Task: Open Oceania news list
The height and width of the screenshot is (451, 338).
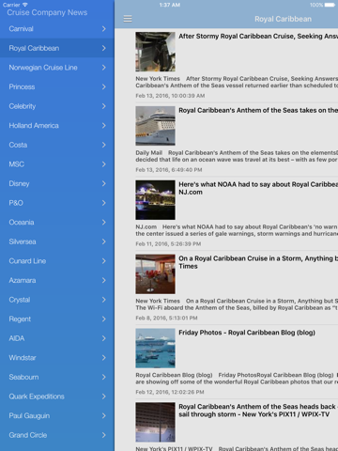Action: pos(57,223)
